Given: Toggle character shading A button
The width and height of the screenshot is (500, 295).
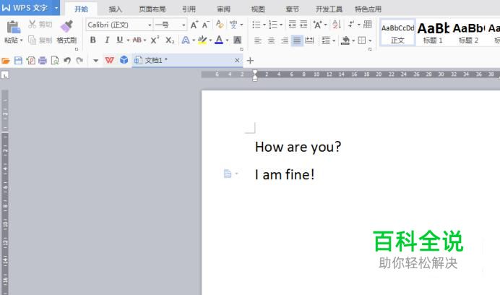Looking at the screenshot, I should pyautogui.click(x=237, y=40).
